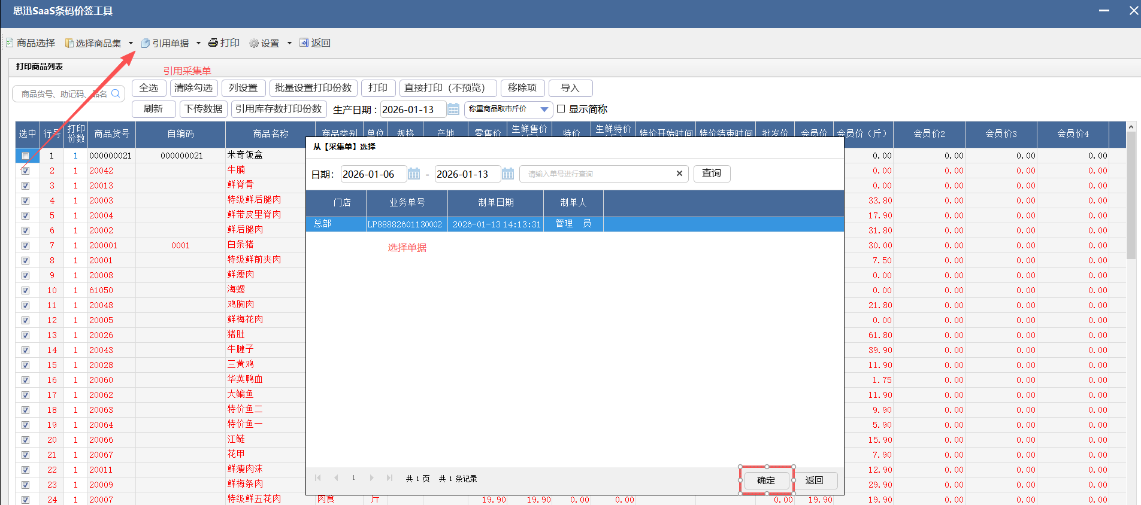The height and width of the screenshot is (505, 1141).
Task: Enable the 显示简称 checkbox
Action: coord(561,109)
